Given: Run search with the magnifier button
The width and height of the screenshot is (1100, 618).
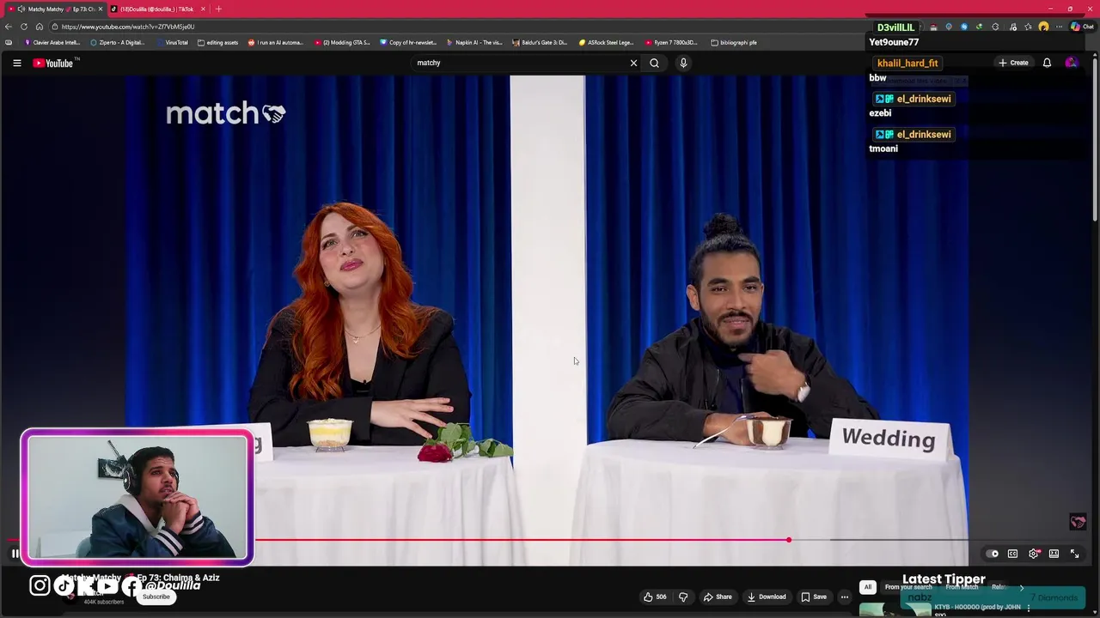Looking at the screenshot, I should 654,63.
